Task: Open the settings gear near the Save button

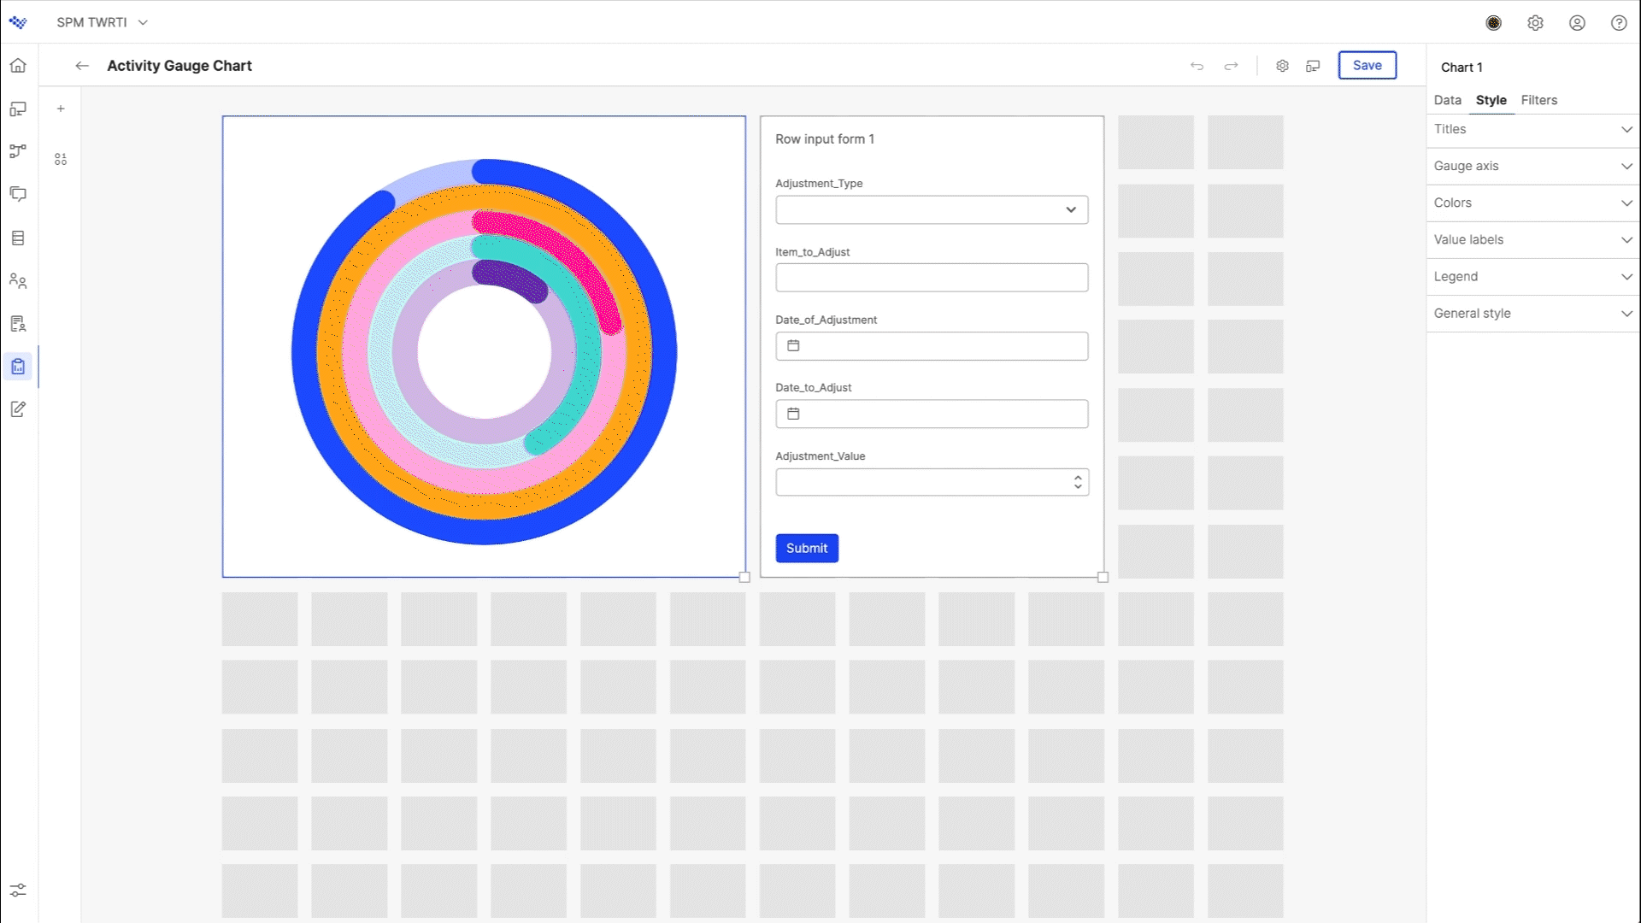Action: tap(1282, 65)
